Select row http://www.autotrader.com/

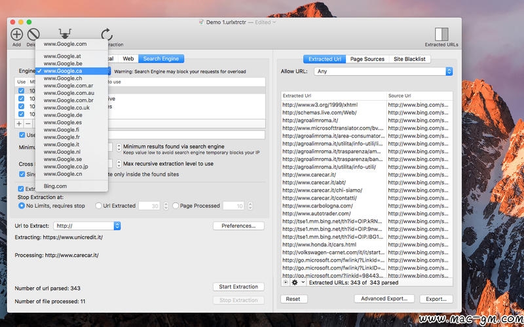[367, 214]
